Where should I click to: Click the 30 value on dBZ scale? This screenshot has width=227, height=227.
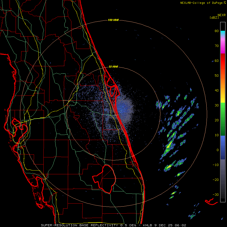217,105
